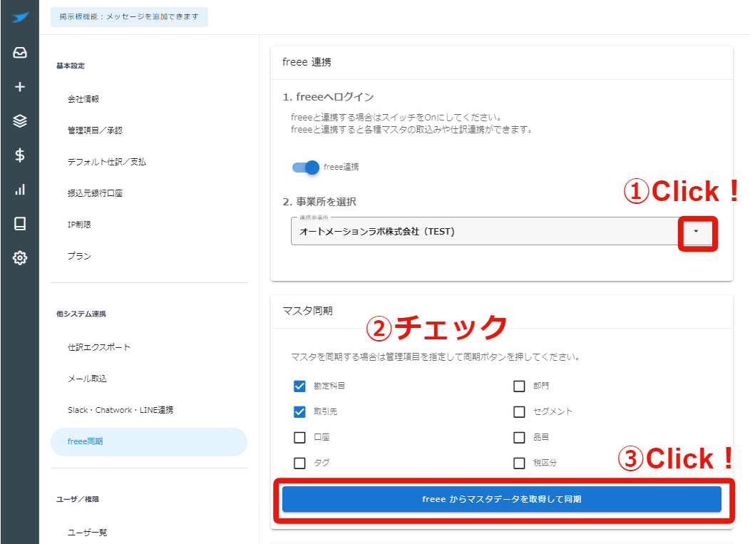Screen dimensions: 750x544
Task: Click the 掲示板機能 message banner
Action: pos(129,16)
